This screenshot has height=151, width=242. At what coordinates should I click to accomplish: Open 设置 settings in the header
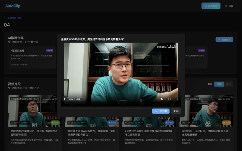click(x=229, y=6)
